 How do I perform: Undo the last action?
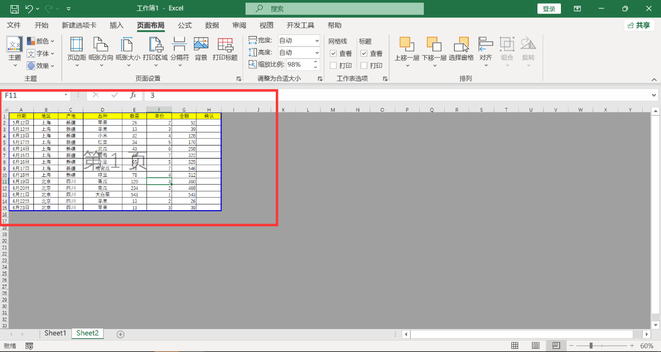29,9
